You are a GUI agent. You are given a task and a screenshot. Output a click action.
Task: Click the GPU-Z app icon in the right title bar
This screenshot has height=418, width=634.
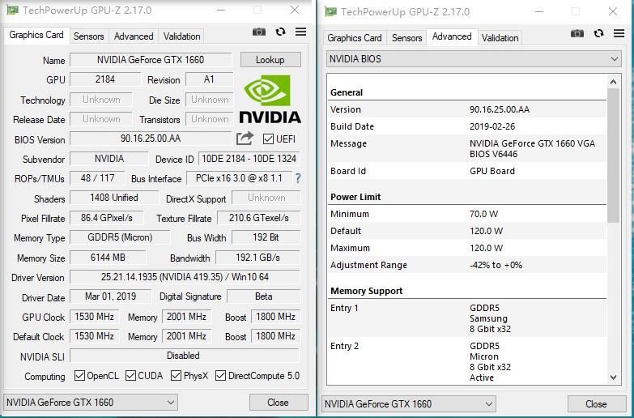330,11
